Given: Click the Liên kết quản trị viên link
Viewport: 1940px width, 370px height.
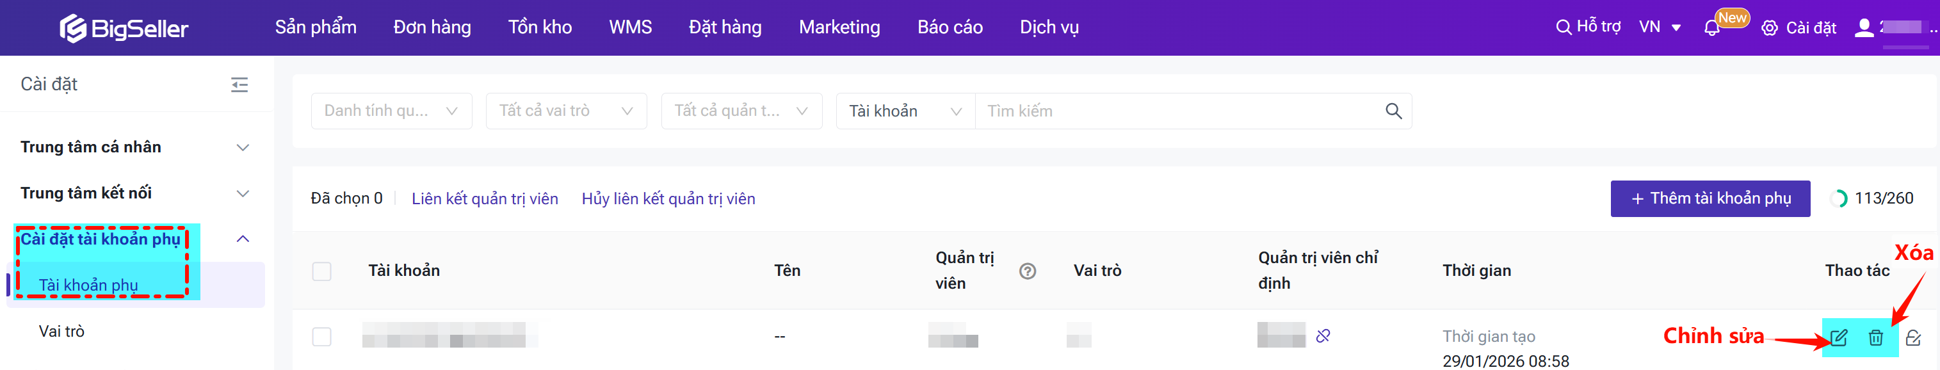Looking at the screenshot, I should [484, 199].
